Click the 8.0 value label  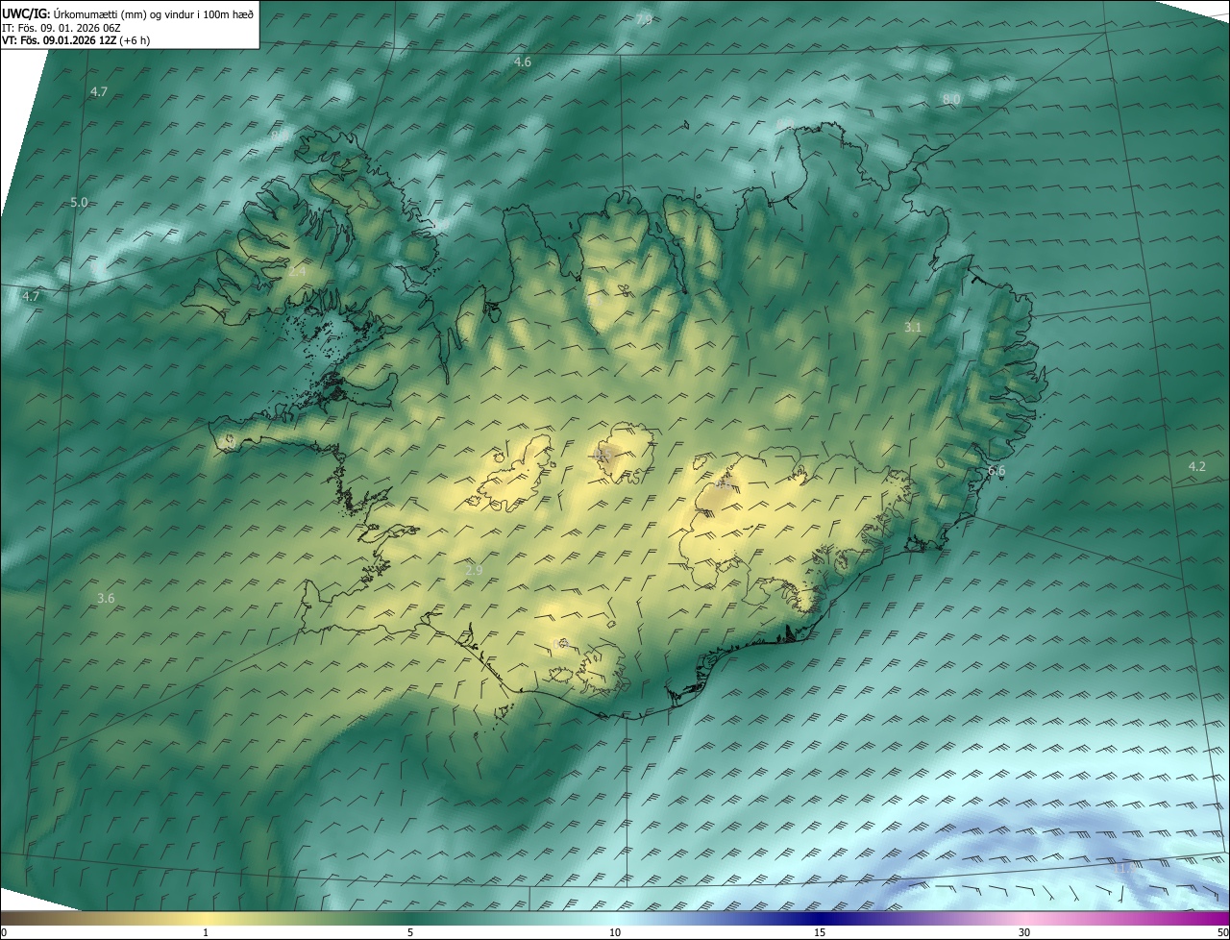(x=951, y=99)
